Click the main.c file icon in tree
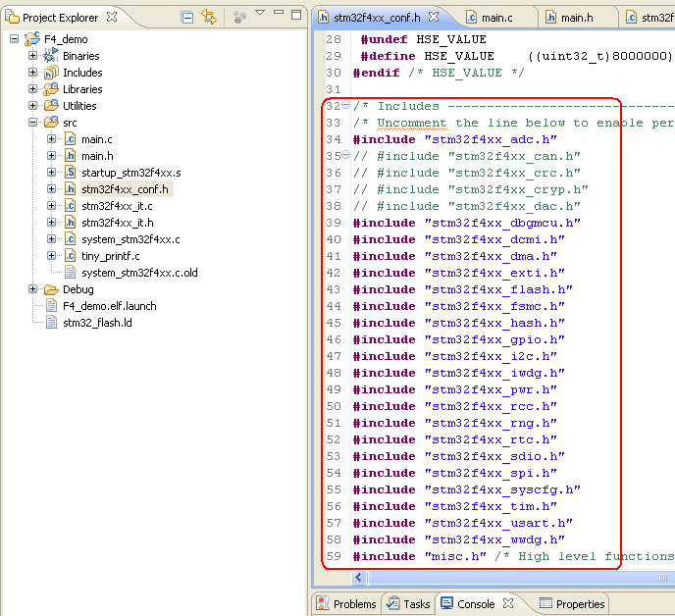Screen dimensions: 675x616 [70, 139]
